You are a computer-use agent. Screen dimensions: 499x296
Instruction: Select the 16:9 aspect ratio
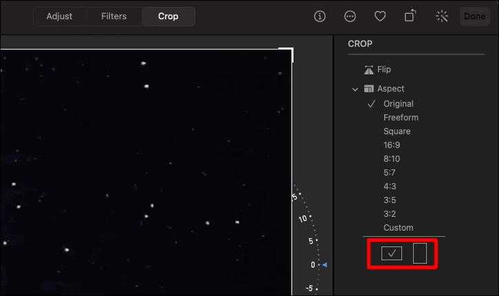coord(392,145)
